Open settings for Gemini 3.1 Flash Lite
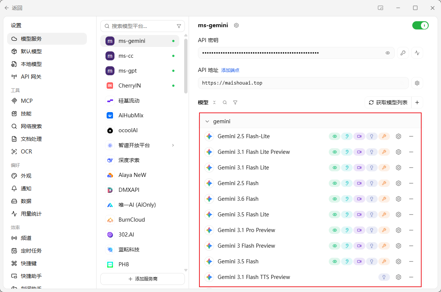The image size is (441, 292). point(398,168)
